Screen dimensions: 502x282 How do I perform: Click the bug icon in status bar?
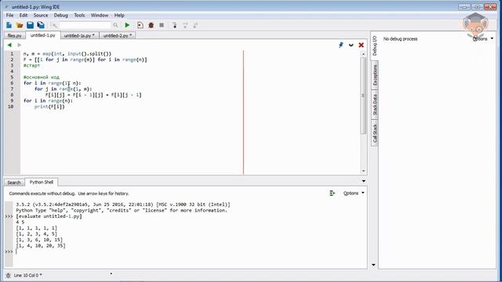9,275
